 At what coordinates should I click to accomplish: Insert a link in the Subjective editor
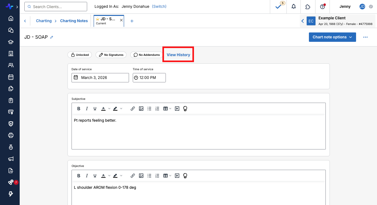(x=133, y=109)
